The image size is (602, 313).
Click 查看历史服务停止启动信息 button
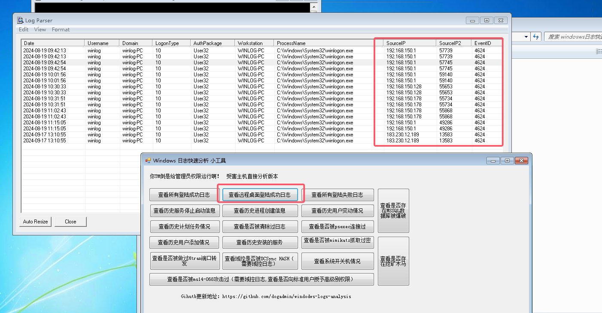coord(185,211)
